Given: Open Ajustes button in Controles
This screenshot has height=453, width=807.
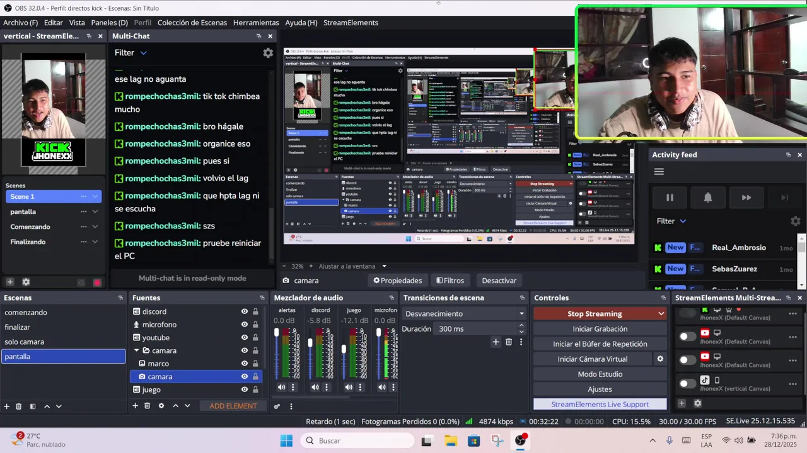Looking at the screenshot, I should tap(600, 389).
